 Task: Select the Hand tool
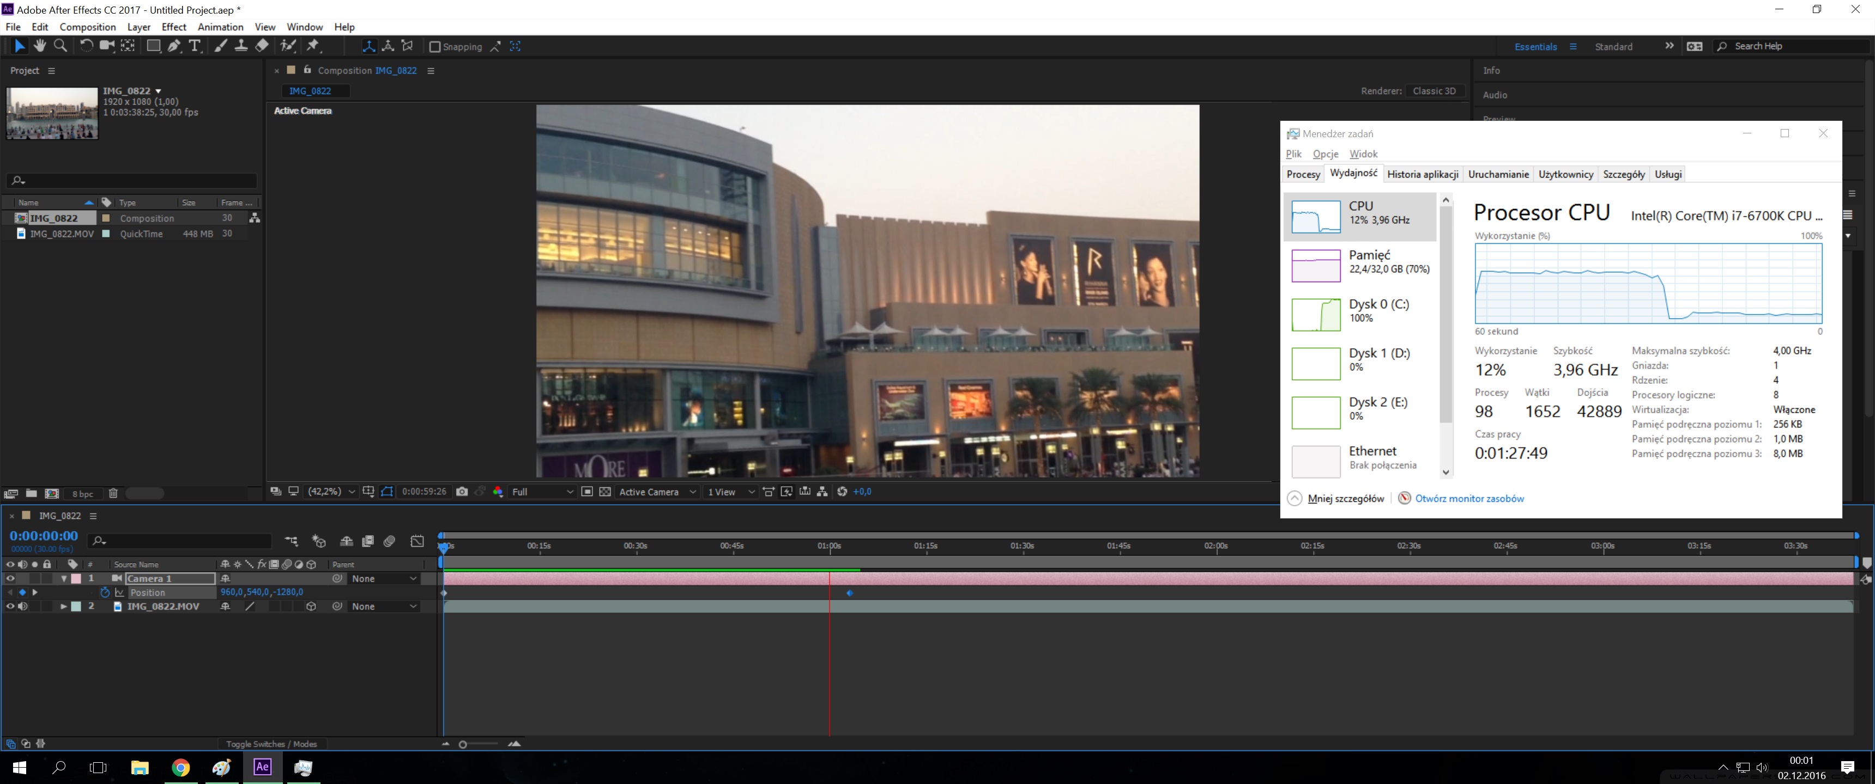(39, 46)
